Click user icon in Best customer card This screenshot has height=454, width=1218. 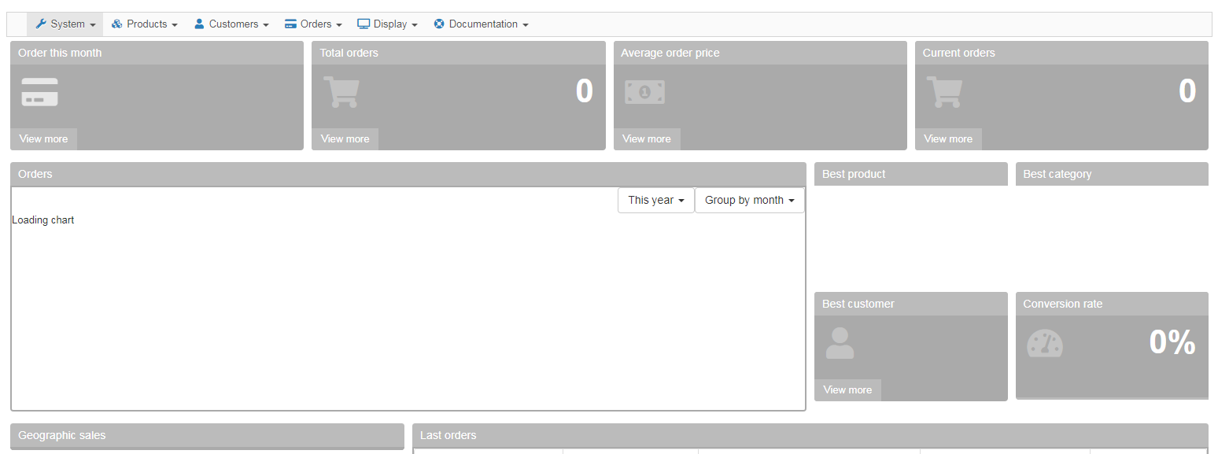tap(840, 343)
